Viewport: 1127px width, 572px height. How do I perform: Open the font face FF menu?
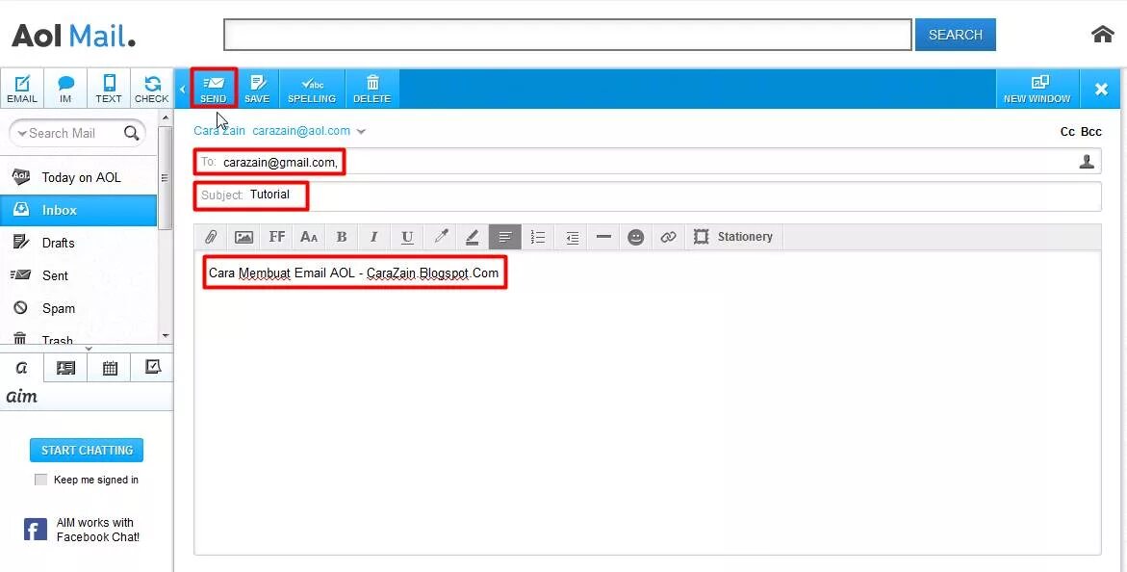point(277,237)
